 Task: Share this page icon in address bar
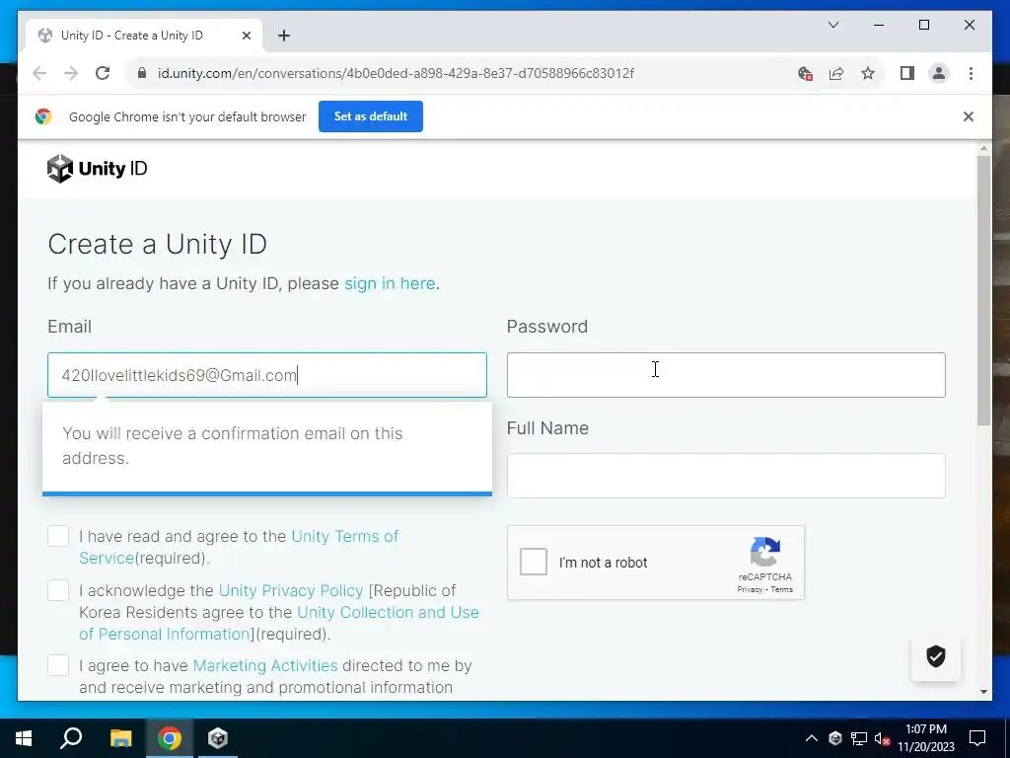pos(836,73)
